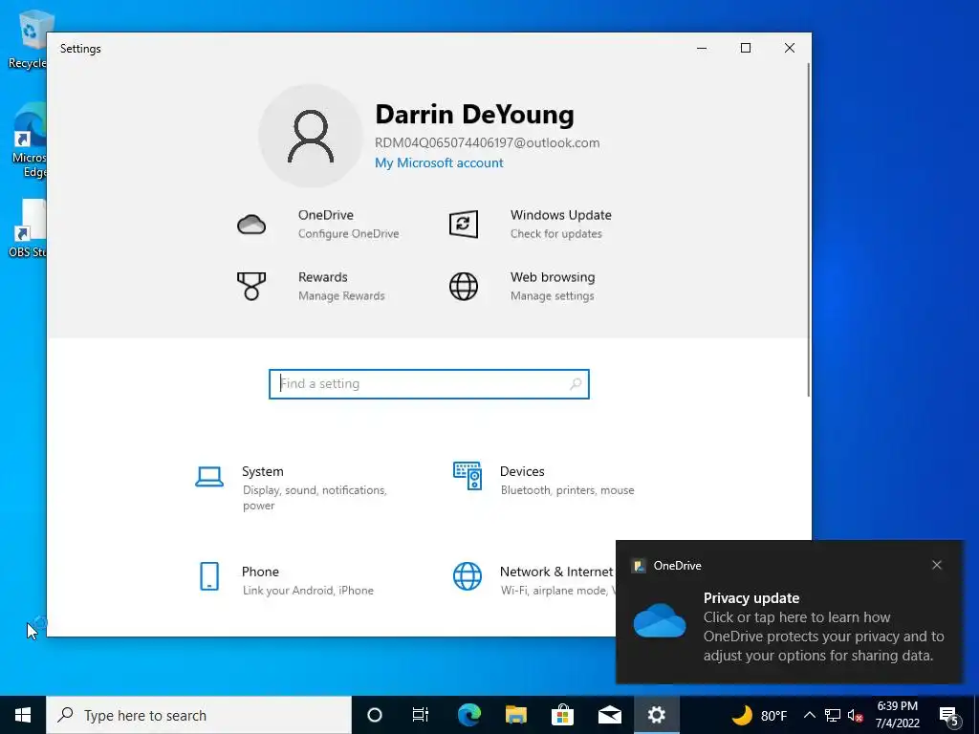Click 'Bluetooth, printers, mouse' description
The height and width of the screenshot is (734, 979).
568,490
